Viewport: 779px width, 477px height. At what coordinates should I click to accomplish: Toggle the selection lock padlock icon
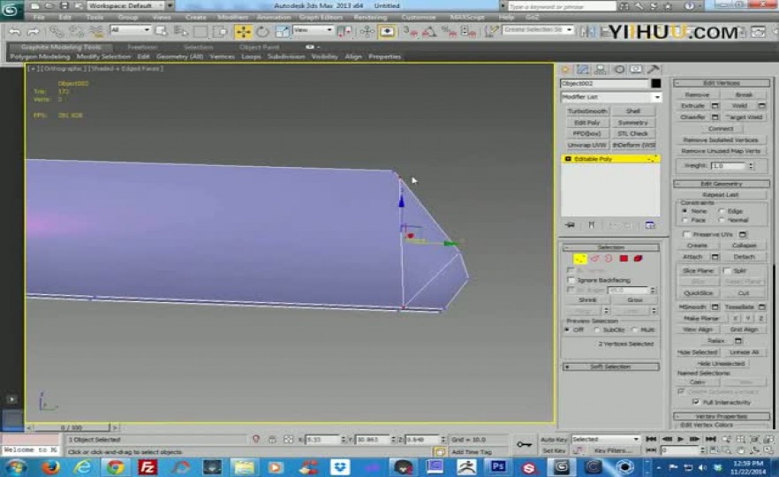[x=272, y=440]
